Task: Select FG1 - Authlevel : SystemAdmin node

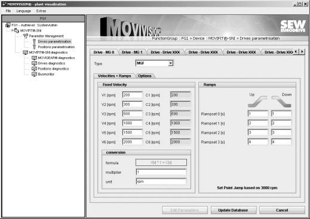Action: click(x=35, y=25)
